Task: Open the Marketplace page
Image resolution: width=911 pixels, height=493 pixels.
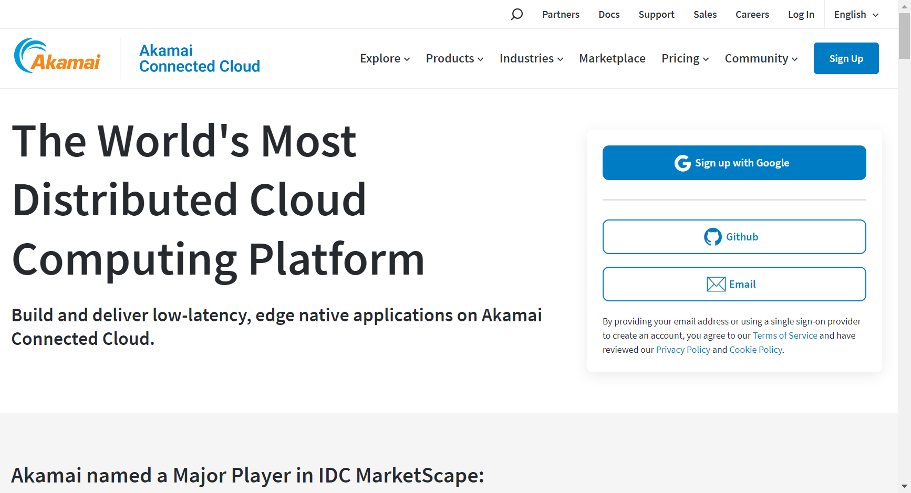Action: pyautogui.click(x=612, y=58)
